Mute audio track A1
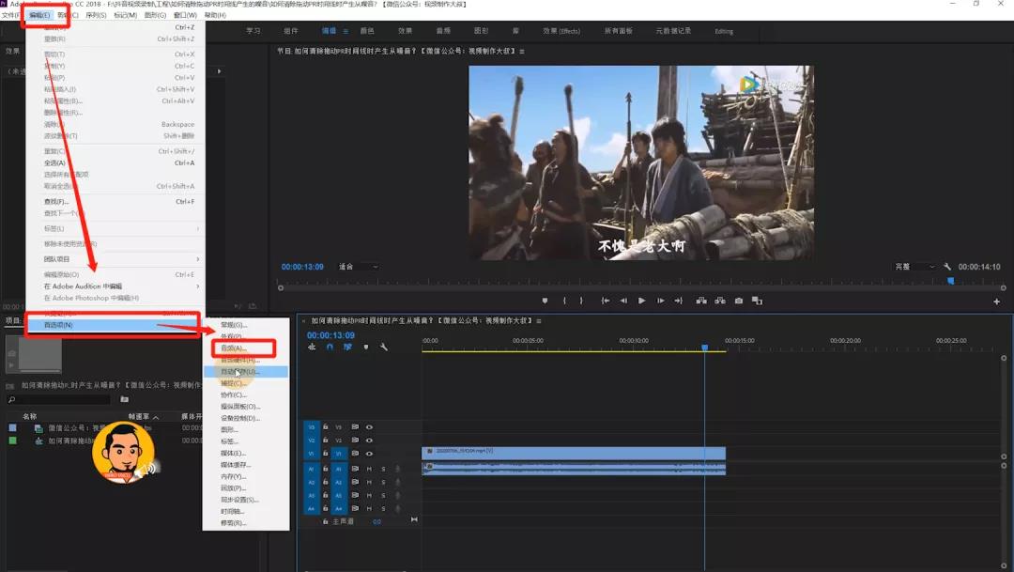 click(x=369, y=469)
